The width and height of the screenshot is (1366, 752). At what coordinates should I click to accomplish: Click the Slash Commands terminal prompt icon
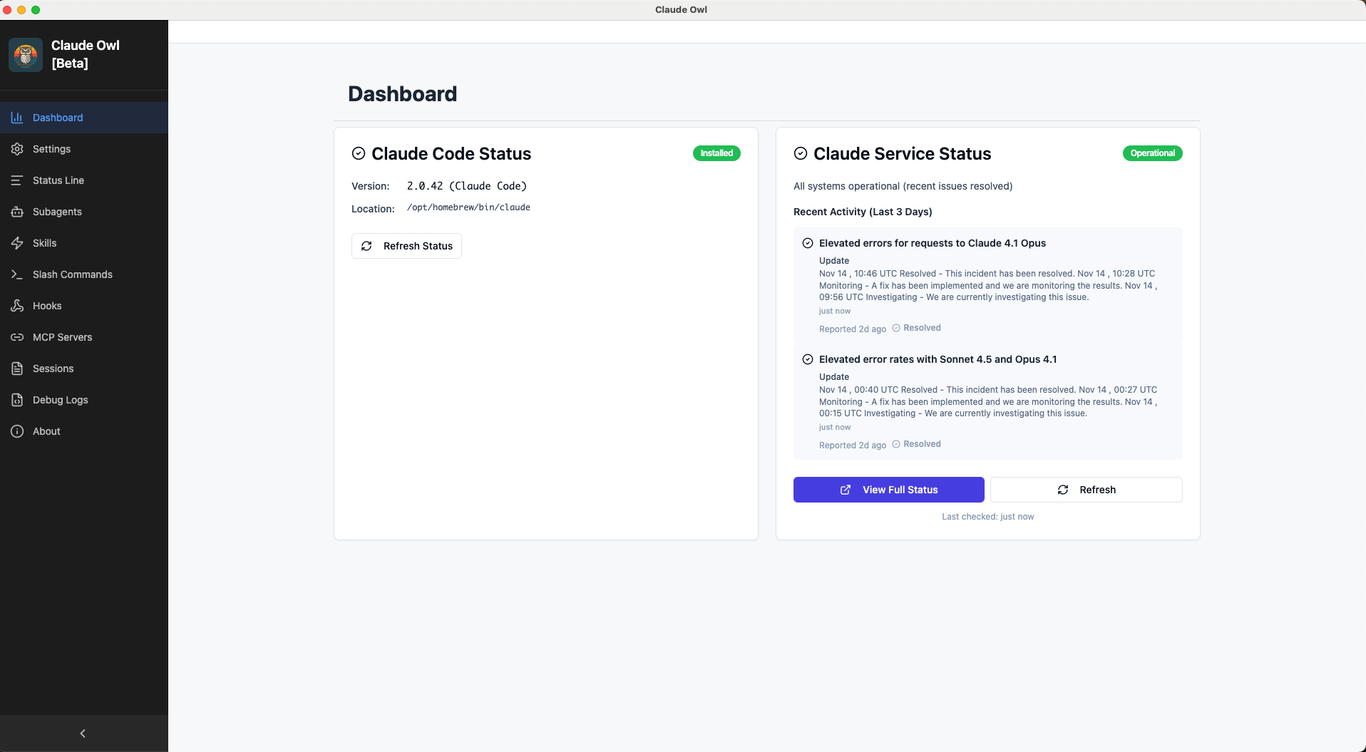[x=17, y=274]
